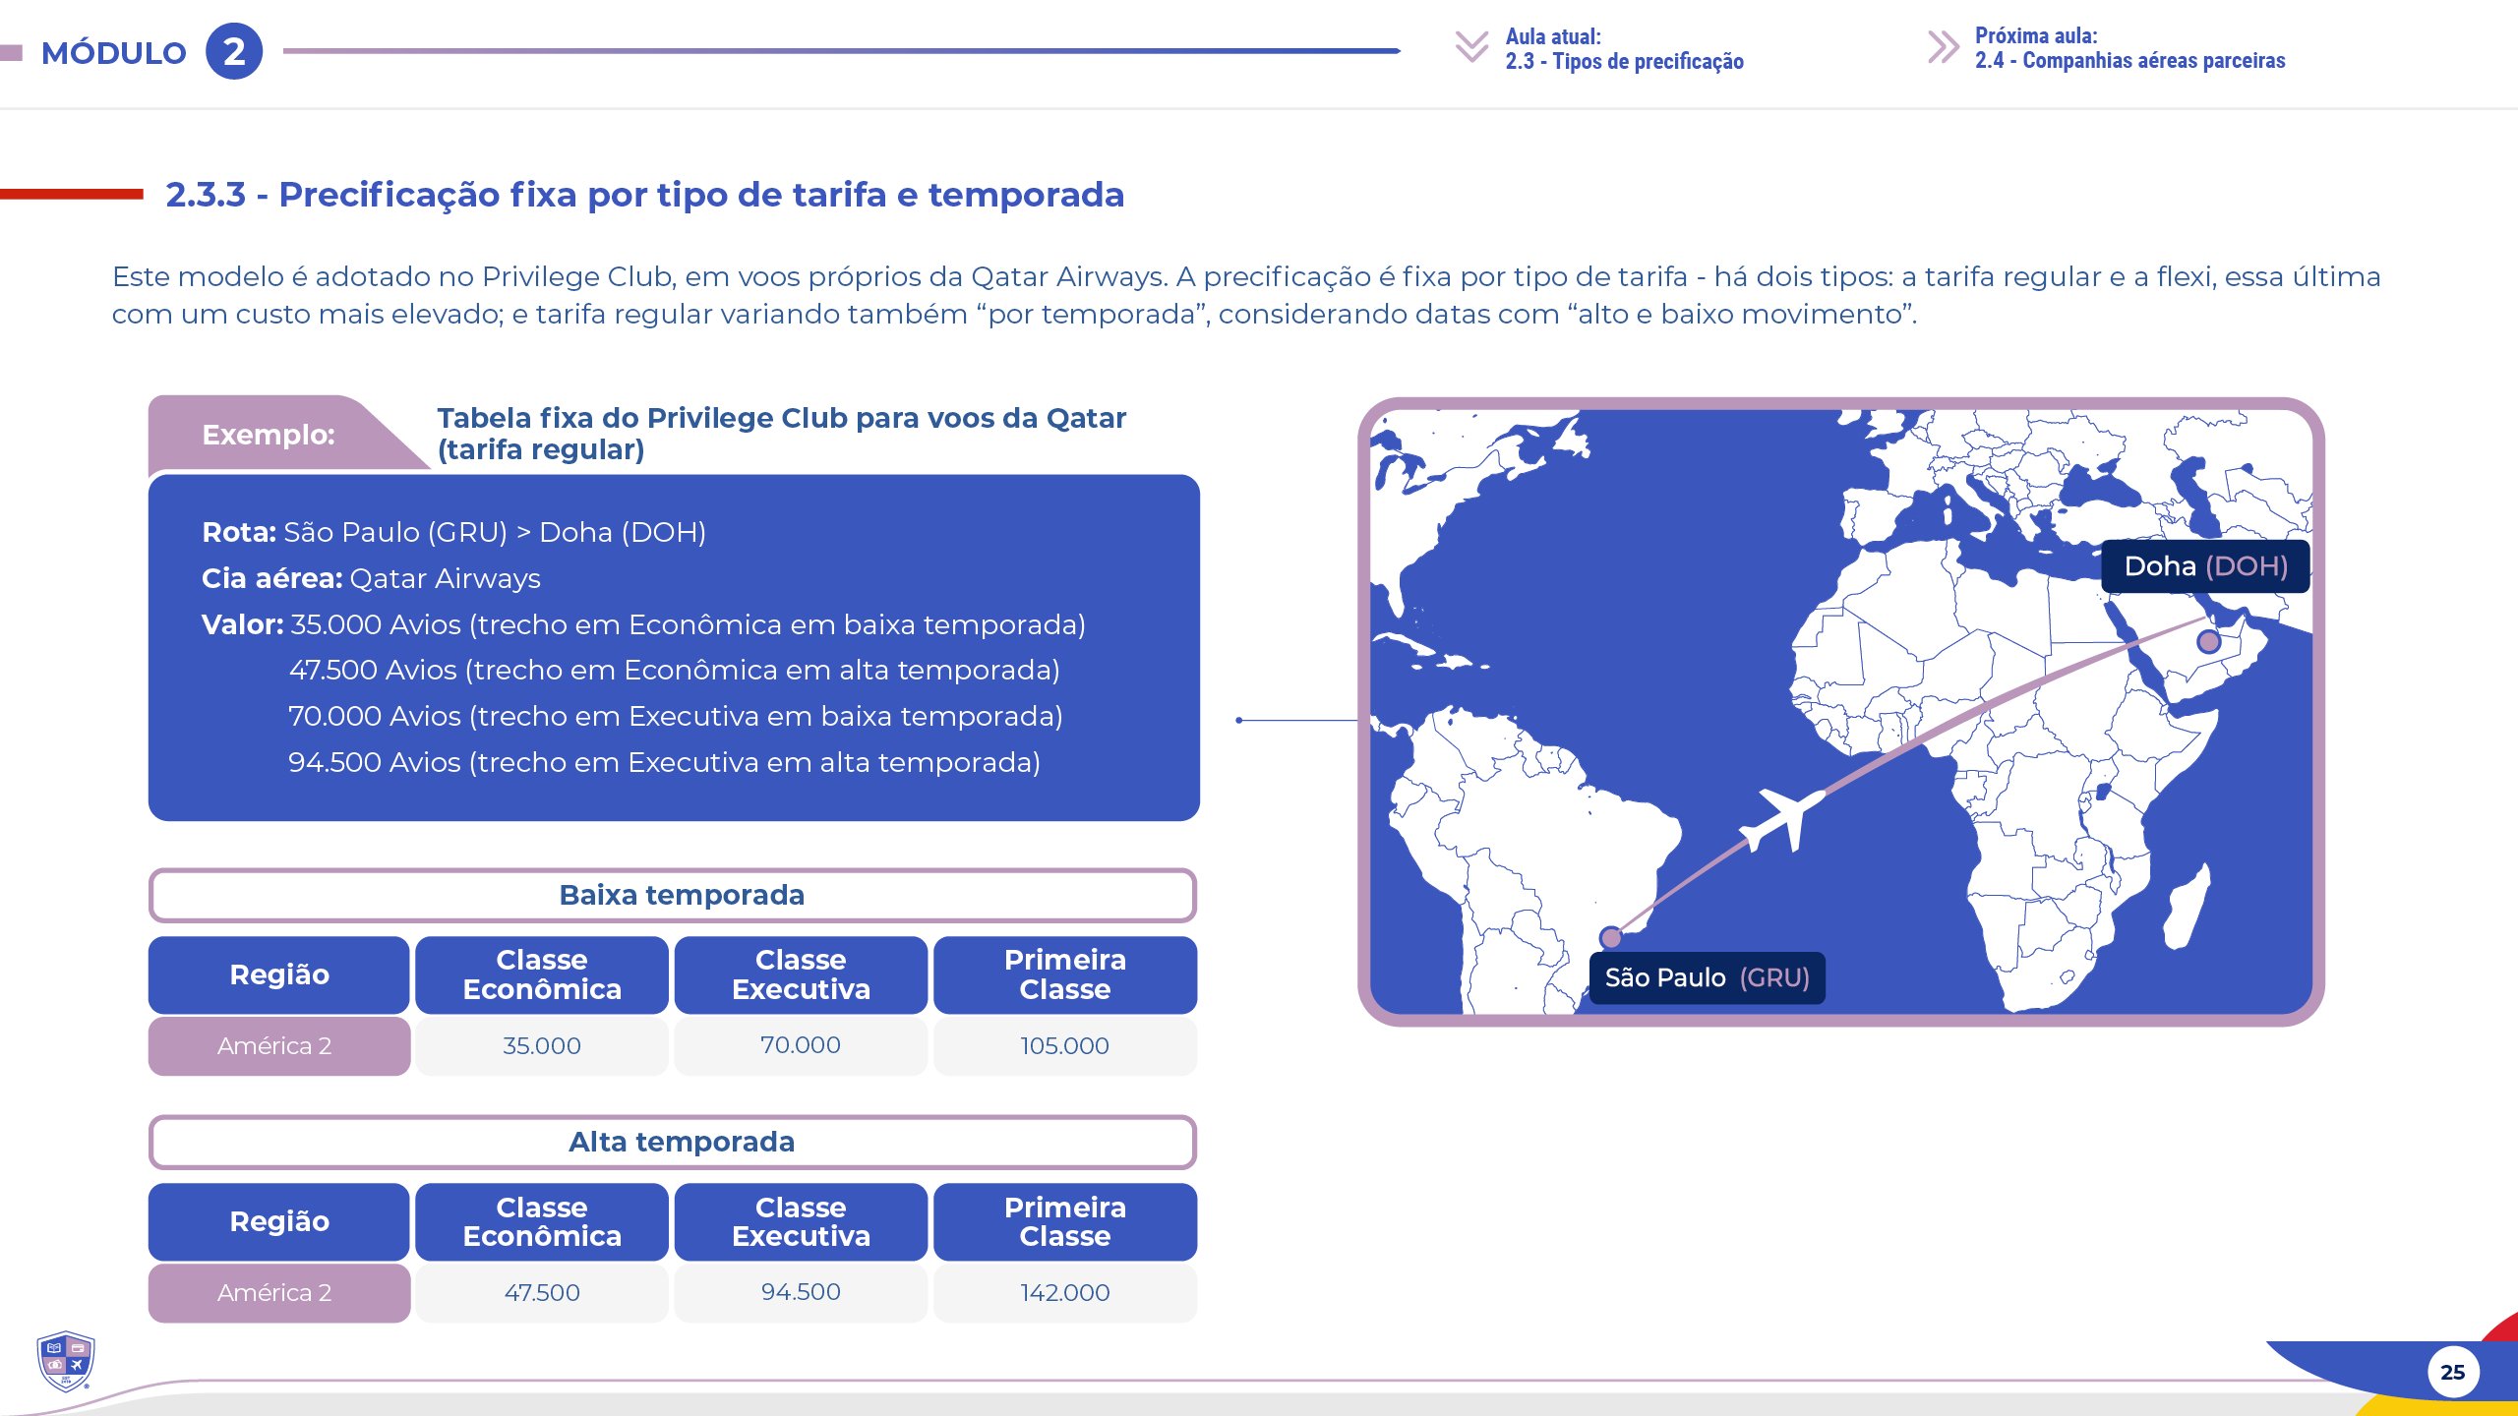Click the Exemplo tab label
This screenshot has height=1416, width=2518.
pos(269,435)
